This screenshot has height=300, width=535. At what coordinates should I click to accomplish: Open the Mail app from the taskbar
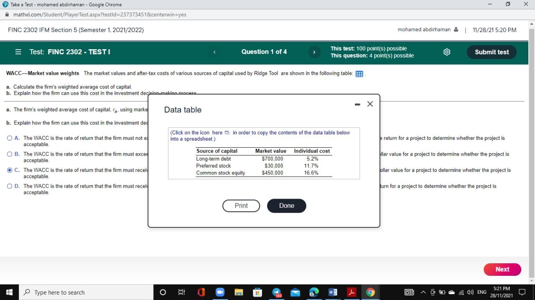pyautogui.click(x=296, y=292)
